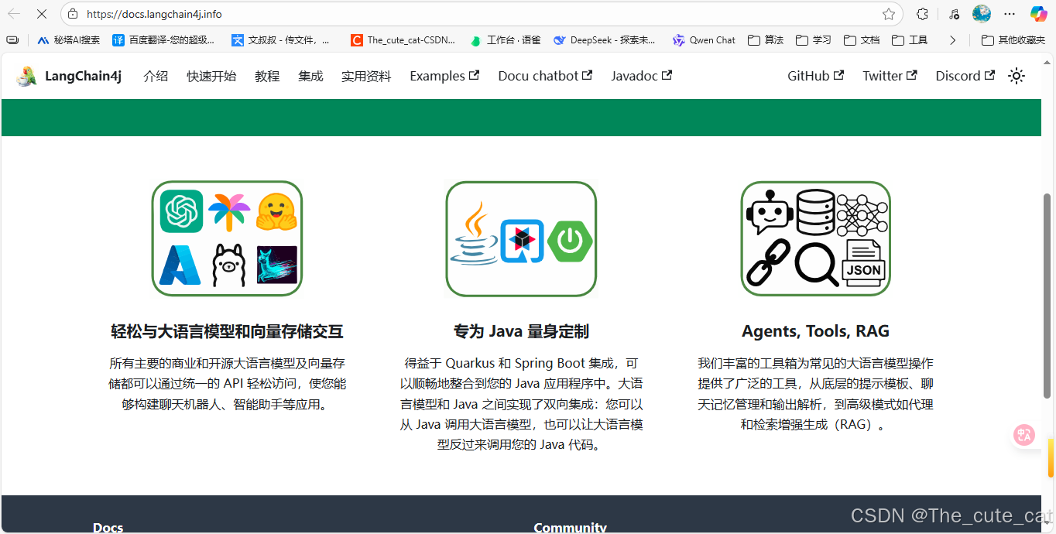1056x534 pixels.
Task: Open Examples external link
Action: (x=444, y=76)
